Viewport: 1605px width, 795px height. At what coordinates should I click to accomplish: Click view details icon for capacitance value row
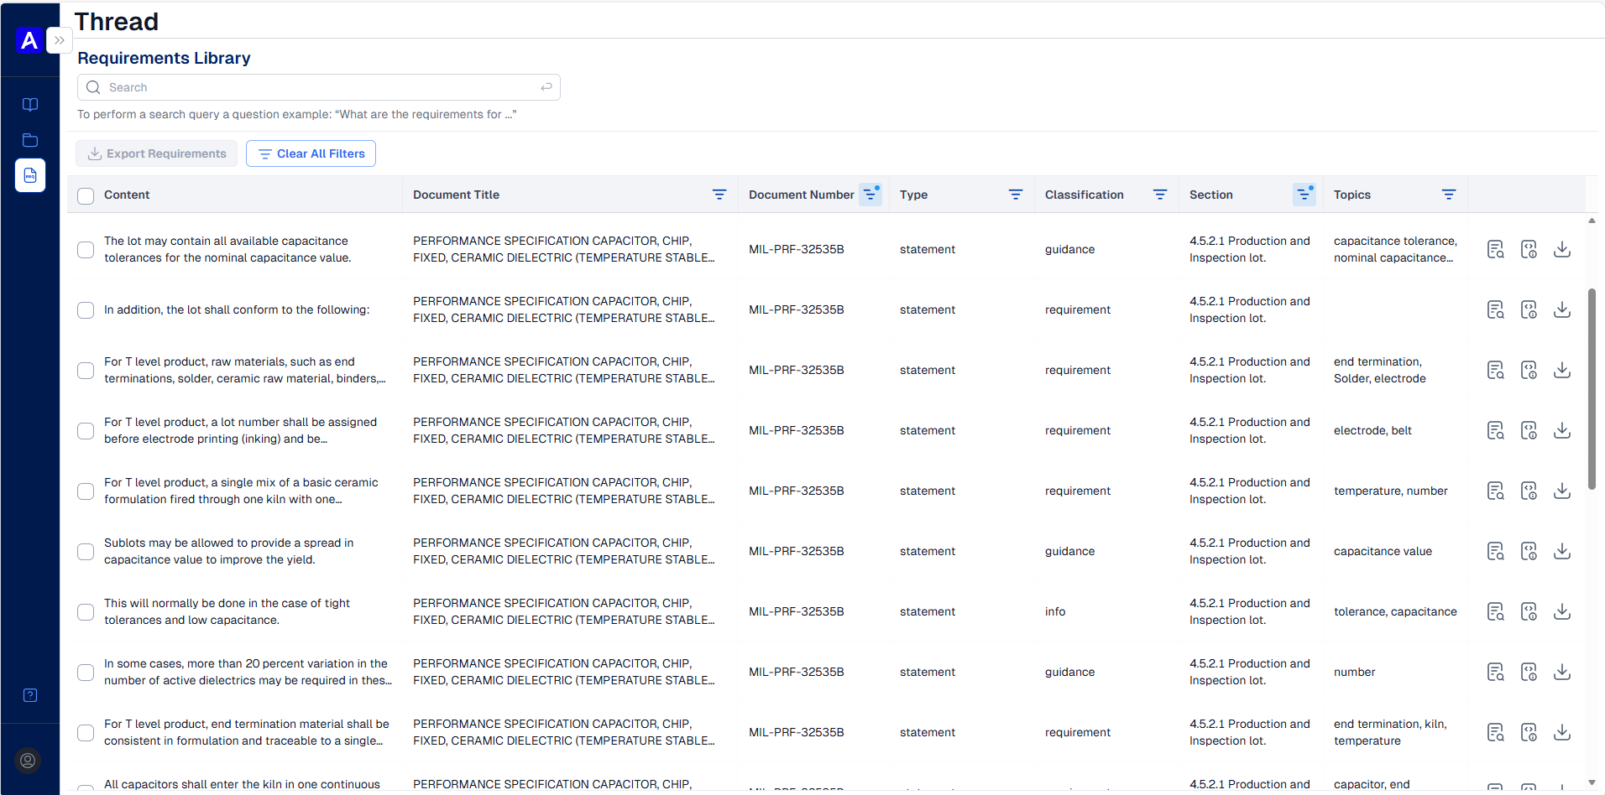click(x=1495, y=551)
